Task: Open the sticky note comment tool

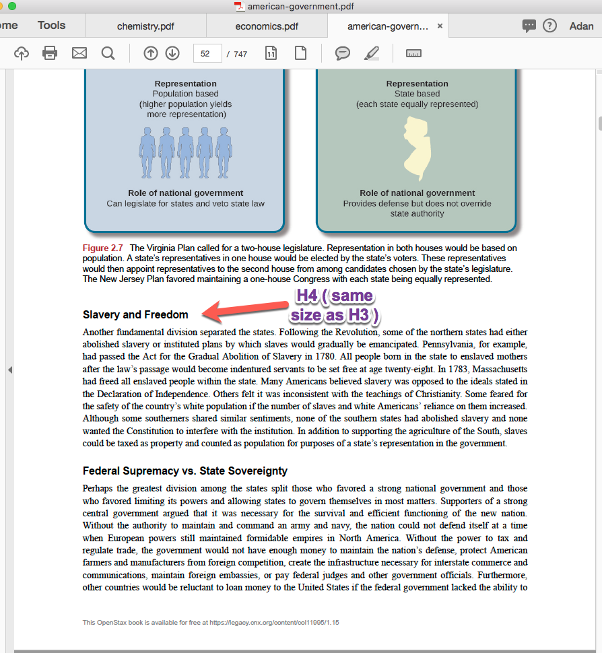Action: coord(343,53)
